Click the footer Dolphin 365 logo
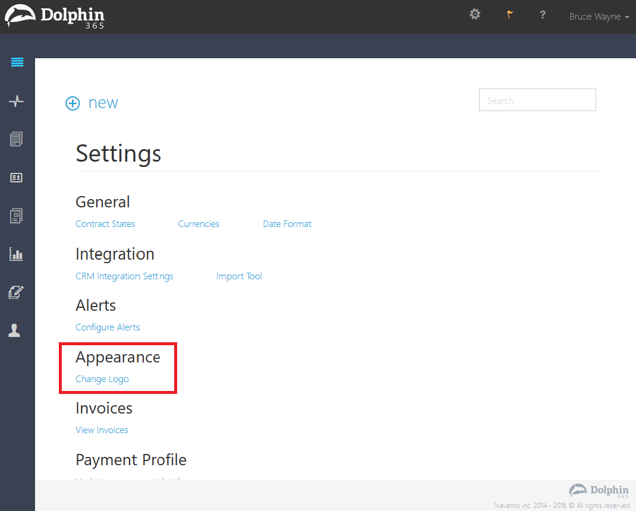Screen dimensions: 636x511 (x=599, y=491)
